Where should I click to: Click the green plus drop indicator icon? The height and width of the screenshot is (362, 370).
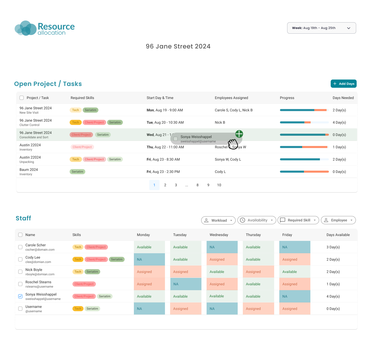239,134
